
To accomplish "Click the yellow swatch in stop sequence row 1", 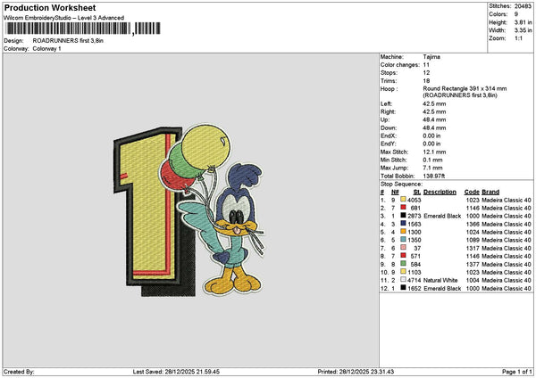I will pos(404,200).
